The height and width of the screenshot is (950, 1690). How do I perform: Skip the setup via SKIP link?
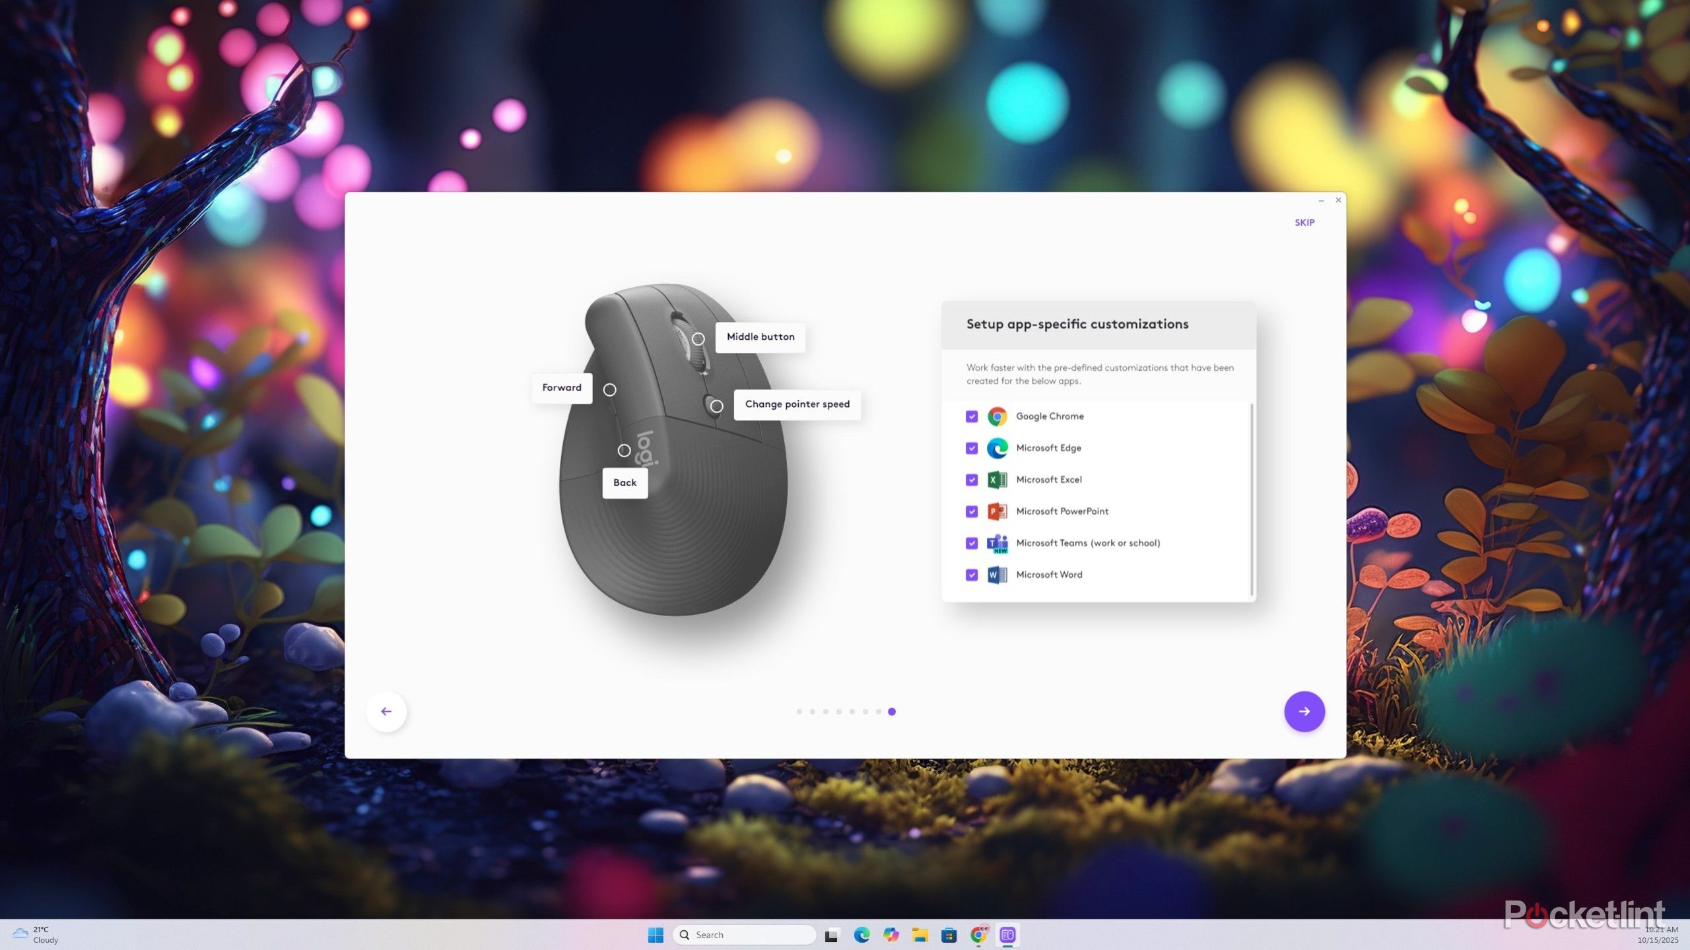point(1304,222)
